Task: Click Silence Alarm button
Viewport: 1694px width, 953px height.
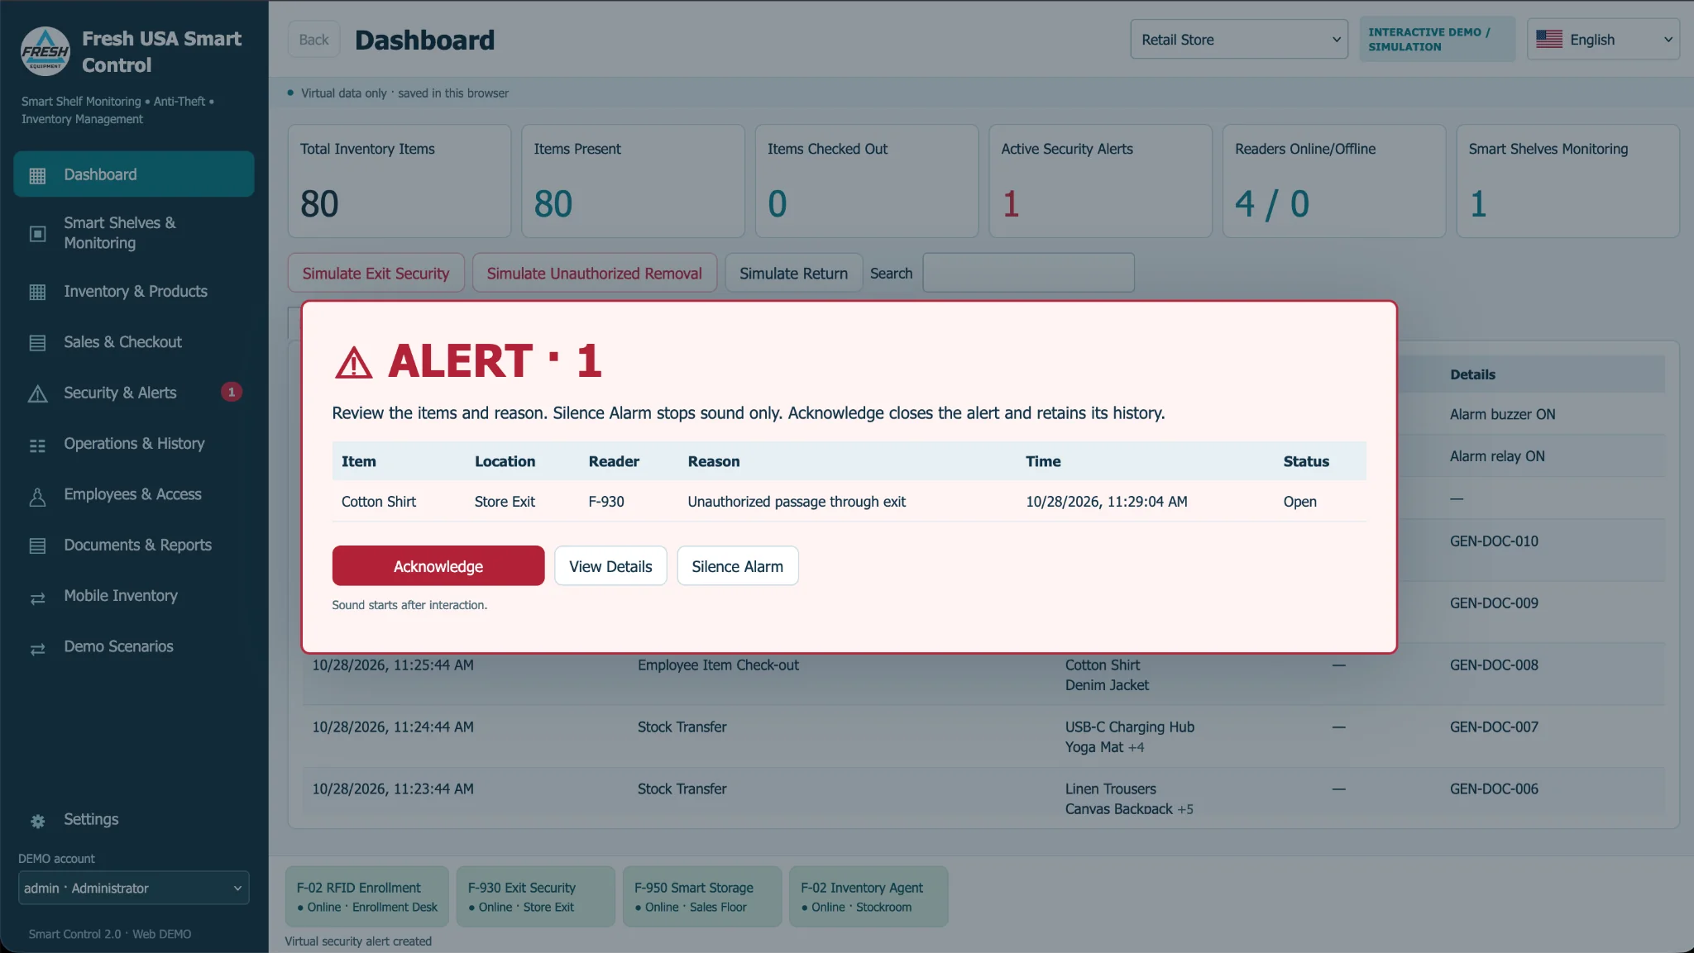Action: [x=737, y=565]
